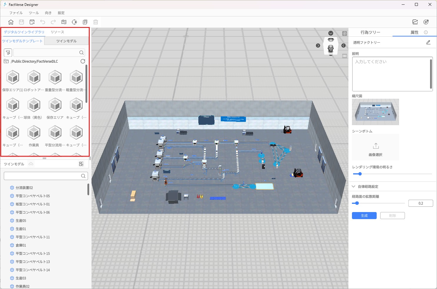Open the map location tool in the toolbar
Viewport: 437px width, 289px height.
(64, 22)
